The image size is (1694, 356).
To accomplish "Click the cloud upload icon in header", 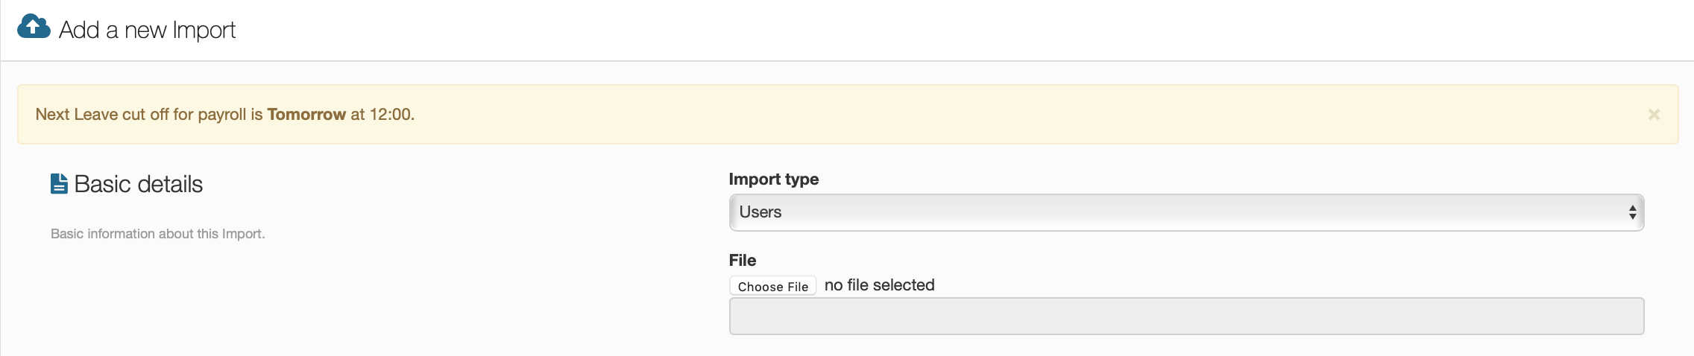I will click(34, 27).
